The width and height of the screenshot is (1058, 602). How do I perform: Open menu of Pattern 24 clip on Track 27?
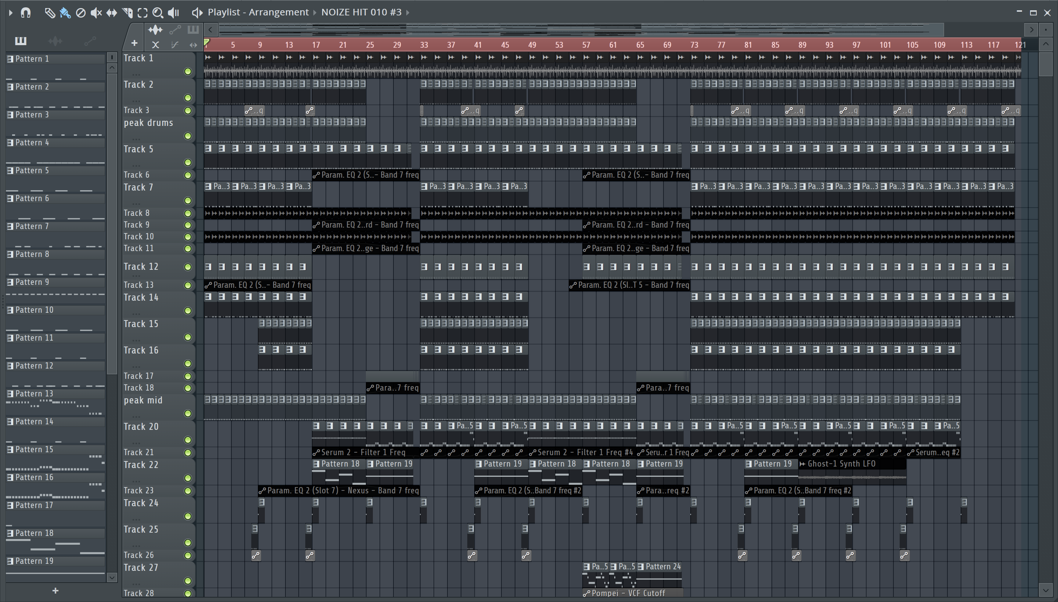tap(641, 567)
